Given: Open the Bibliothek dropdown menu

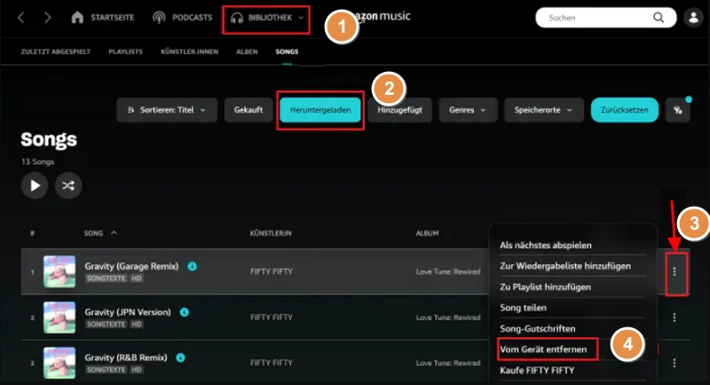Looking at the screenshot, I should (x=267, y=18).
